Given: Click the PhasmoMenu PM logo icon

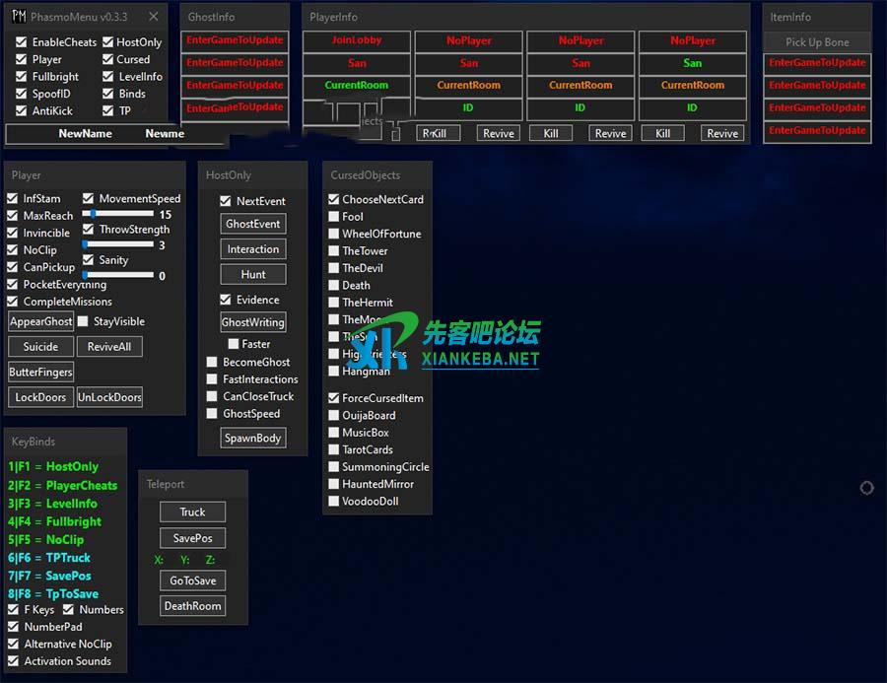Looking at the screenshot, I should [x=17, y=17].
